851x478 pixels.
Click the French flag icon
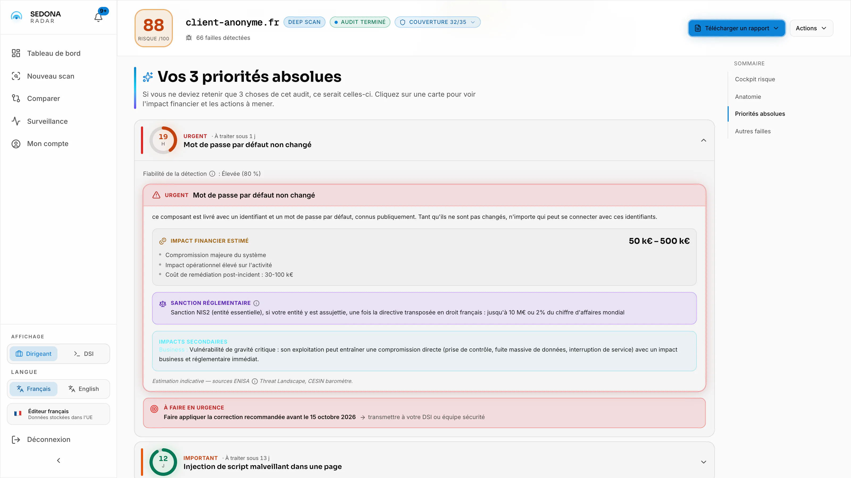(x=18, y=413)
